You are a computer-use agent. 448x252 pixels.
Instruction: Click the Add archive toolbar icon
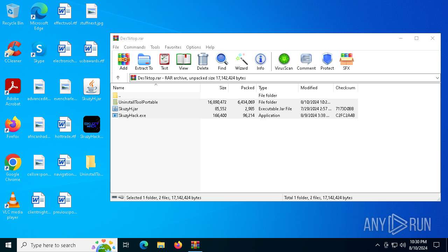(x=124, y=62)
